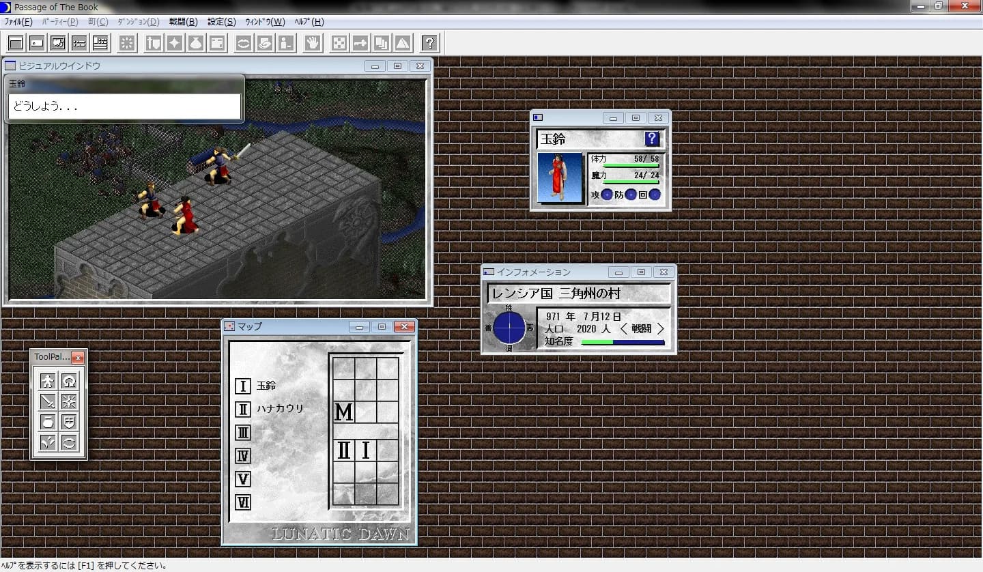The image size is (983, 572).
Task: Select party slot V in map window
Action: point(243,479)
